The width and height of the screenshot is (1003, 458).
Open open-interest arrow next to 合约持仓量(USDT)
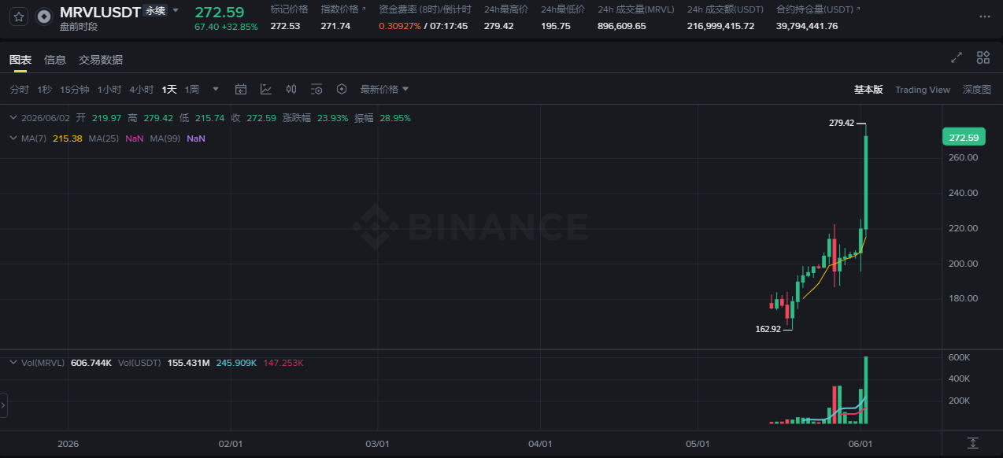(857, 9)
